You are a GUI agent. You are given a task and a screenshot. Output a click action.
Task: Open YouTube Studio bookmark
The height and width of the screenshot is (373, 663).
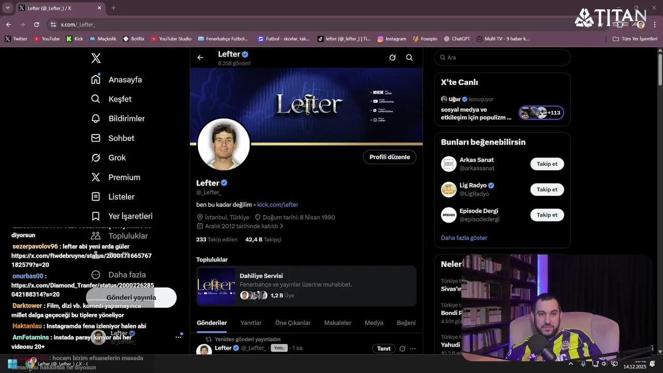(171, 39)
